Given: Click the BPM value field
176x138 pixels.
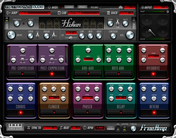Looking at the screenshot, I should click(x=100, y=128).
